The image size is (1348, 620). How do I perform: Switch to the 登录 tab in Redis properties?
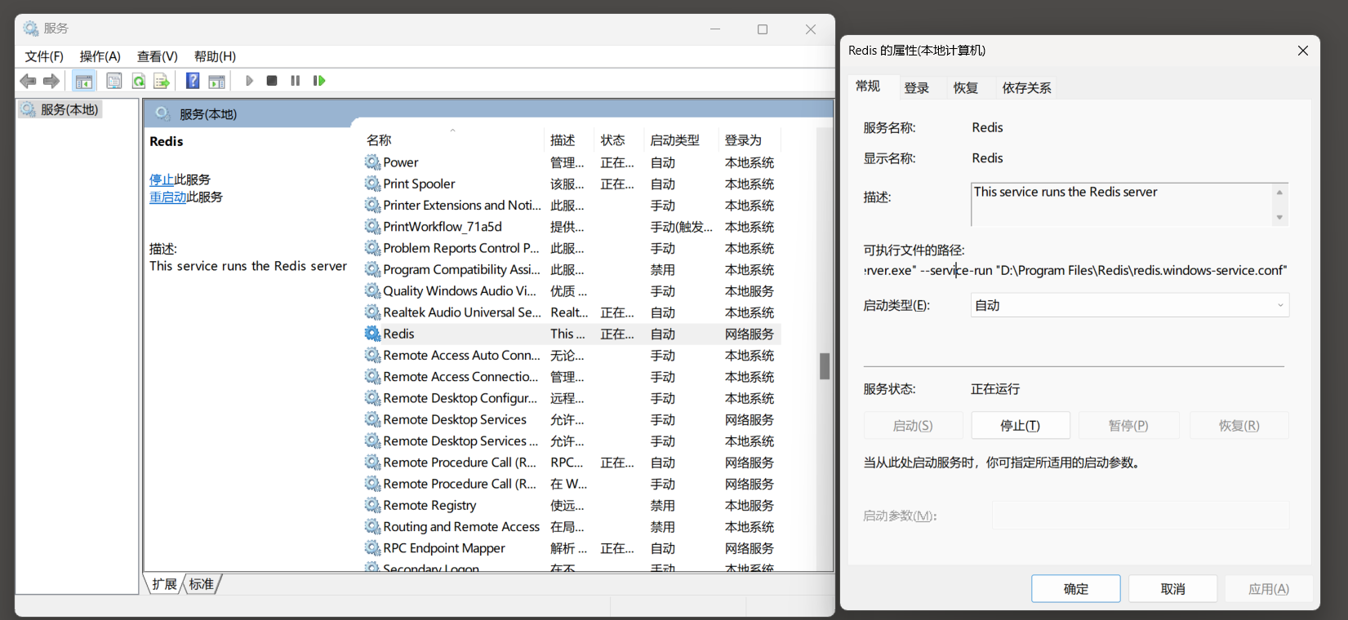917,88
